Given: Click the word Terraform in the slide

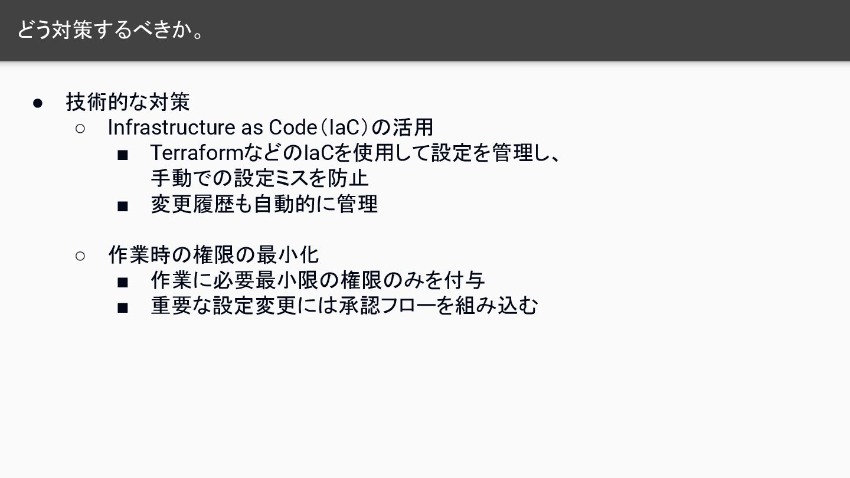Looking at the screenshot, I should [x=197, y=153].
